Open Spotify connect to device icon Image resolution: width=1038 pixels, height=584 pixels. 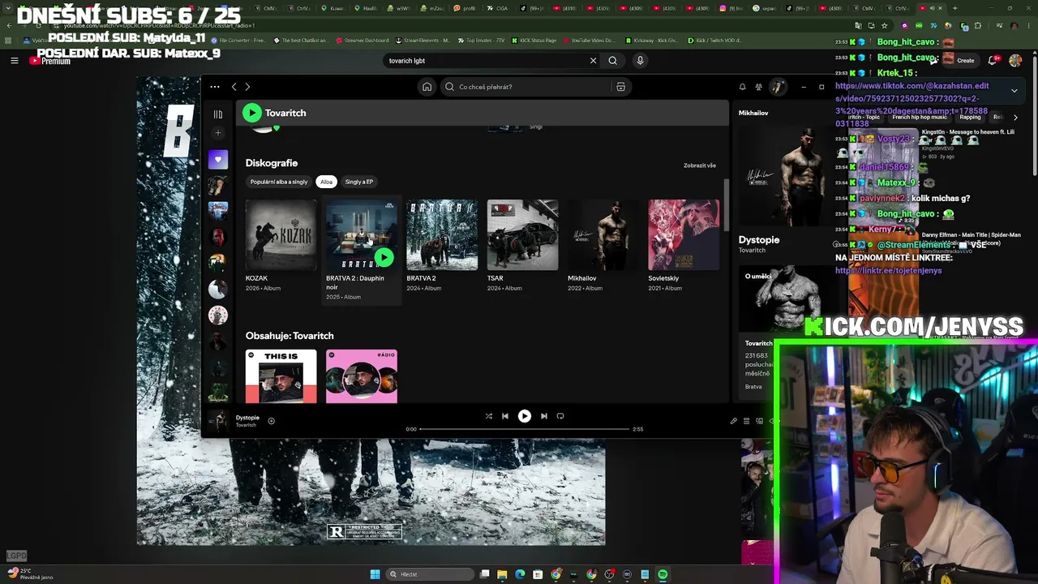point(760,421)
